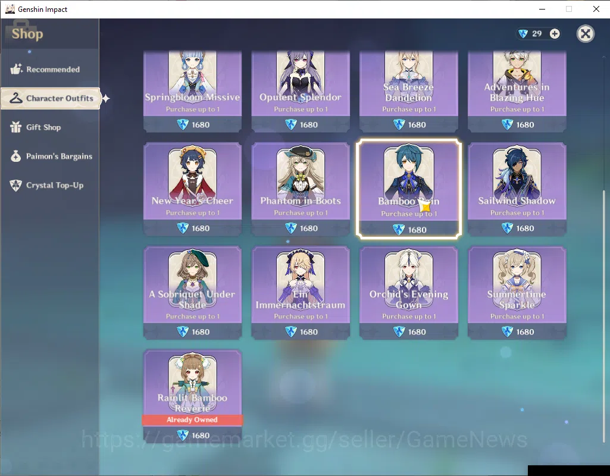
Task: Select the Phantom in Boots outfit
Action: [x=301, y=189]
